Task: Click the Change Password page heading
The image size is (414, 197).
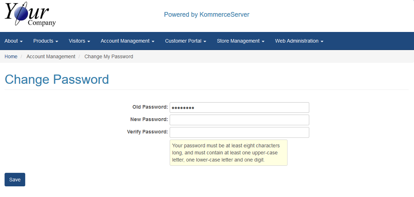Action: (x=57, y=79)
